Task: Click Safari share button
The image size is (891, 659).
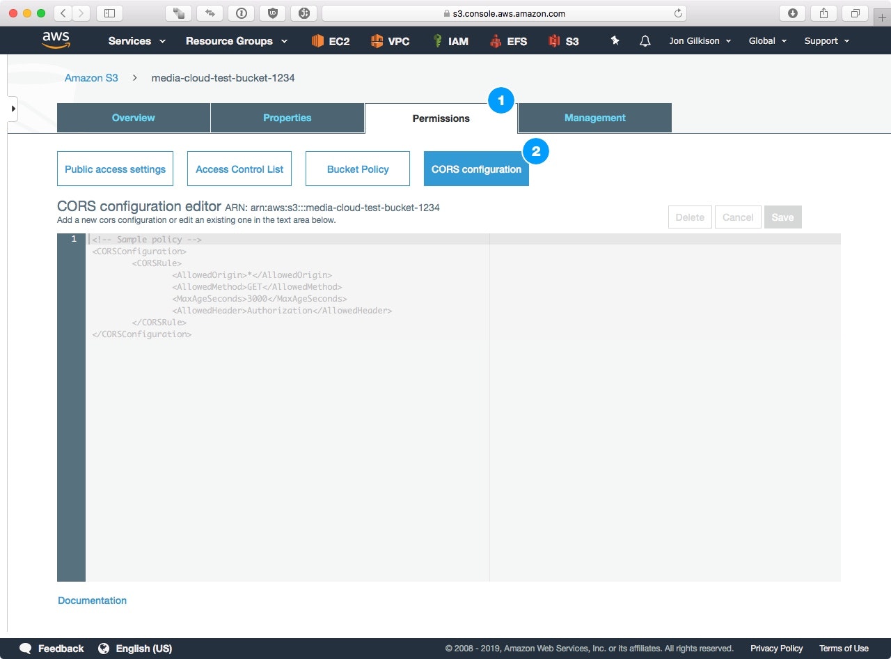Action: [823, 13]
